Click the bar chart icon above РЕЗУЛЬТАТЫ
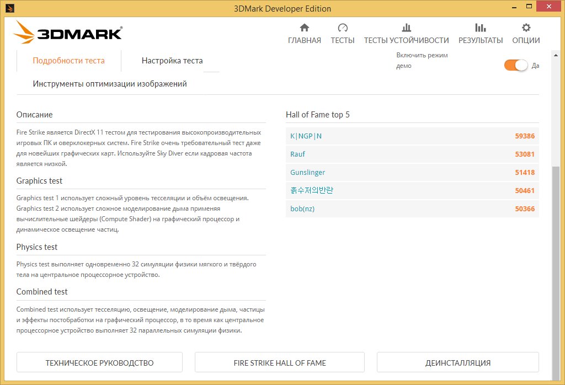 [x=481, y=28]
